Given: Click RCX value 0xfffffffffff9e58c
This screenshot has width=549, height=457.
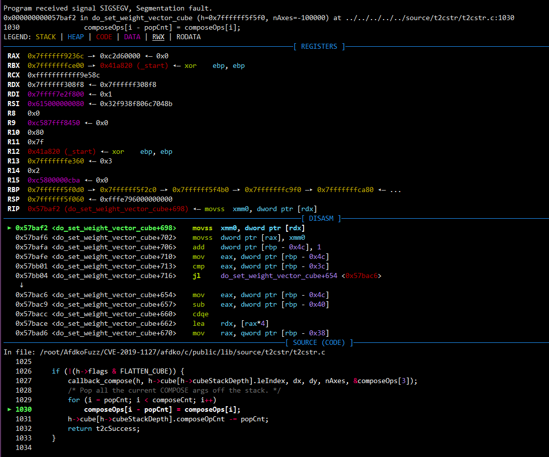Looking at the screenshot, I should [64, 75].
